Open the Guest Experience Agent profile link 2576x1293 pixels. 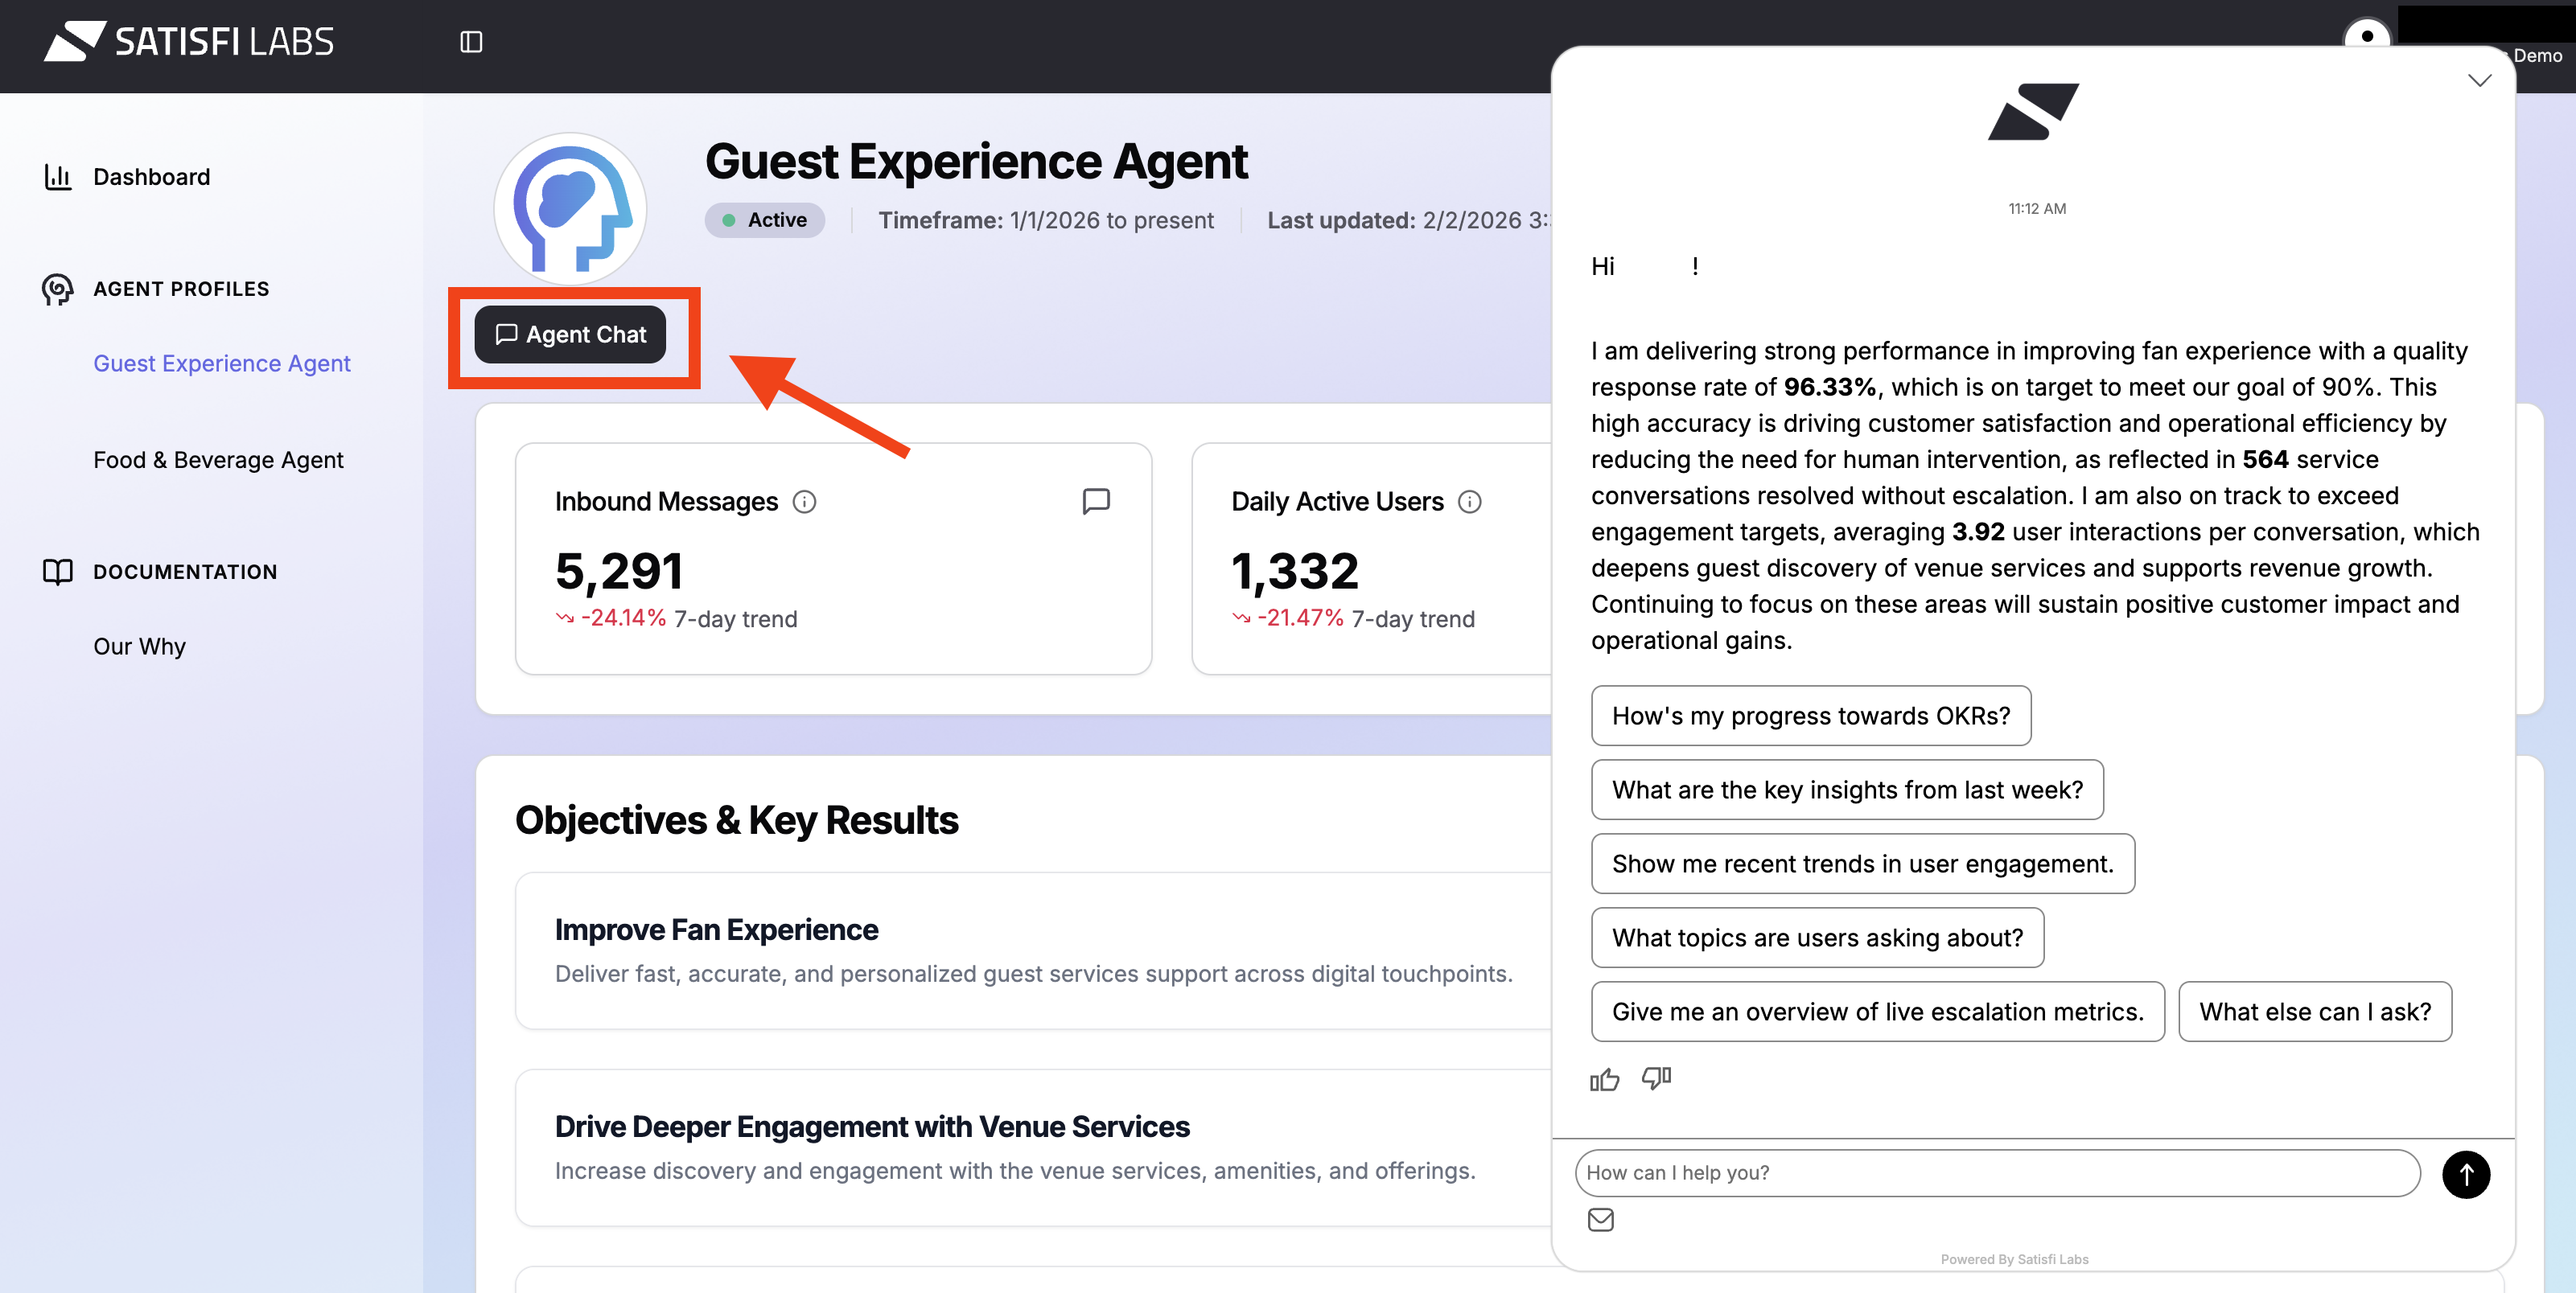pyautogui.click(x=222, y=363)
